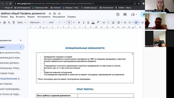
Task: Print the document
Action: 4,23
